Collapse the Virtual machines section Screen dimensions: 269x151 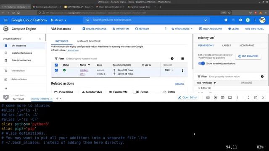[40, 39]
